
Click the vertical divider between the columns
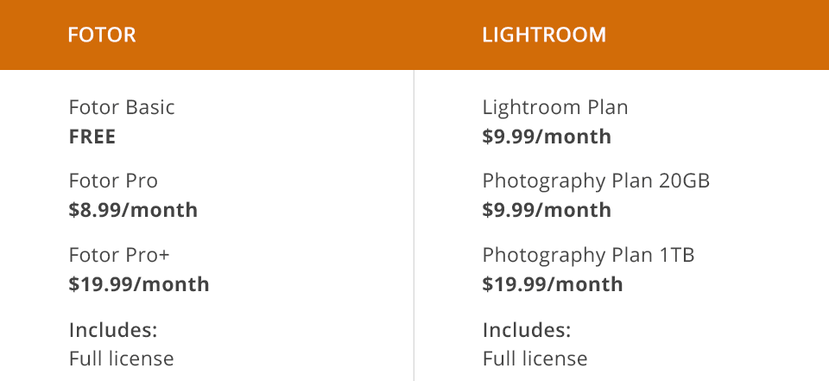tap(414, 225)
